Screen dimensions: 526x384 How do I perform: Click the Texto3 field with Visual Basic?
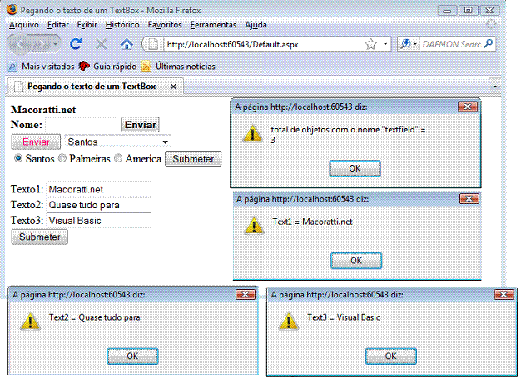tap(98, 221)
